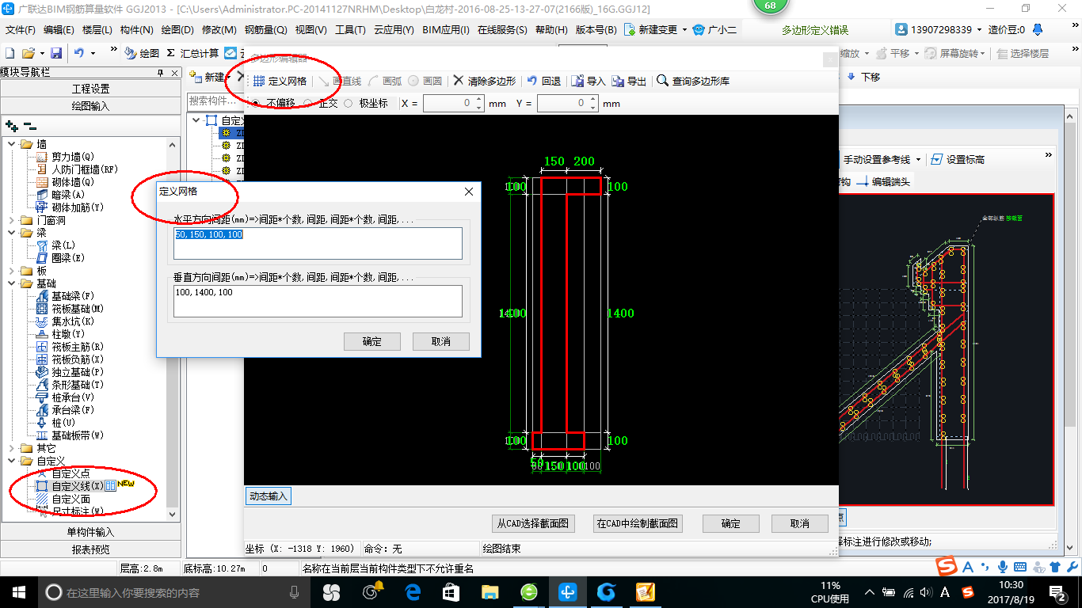The height and width of the screenshot is (608, 1082).
Task: Open 钢筋量(Q) menu
Action: coord(265,29)
